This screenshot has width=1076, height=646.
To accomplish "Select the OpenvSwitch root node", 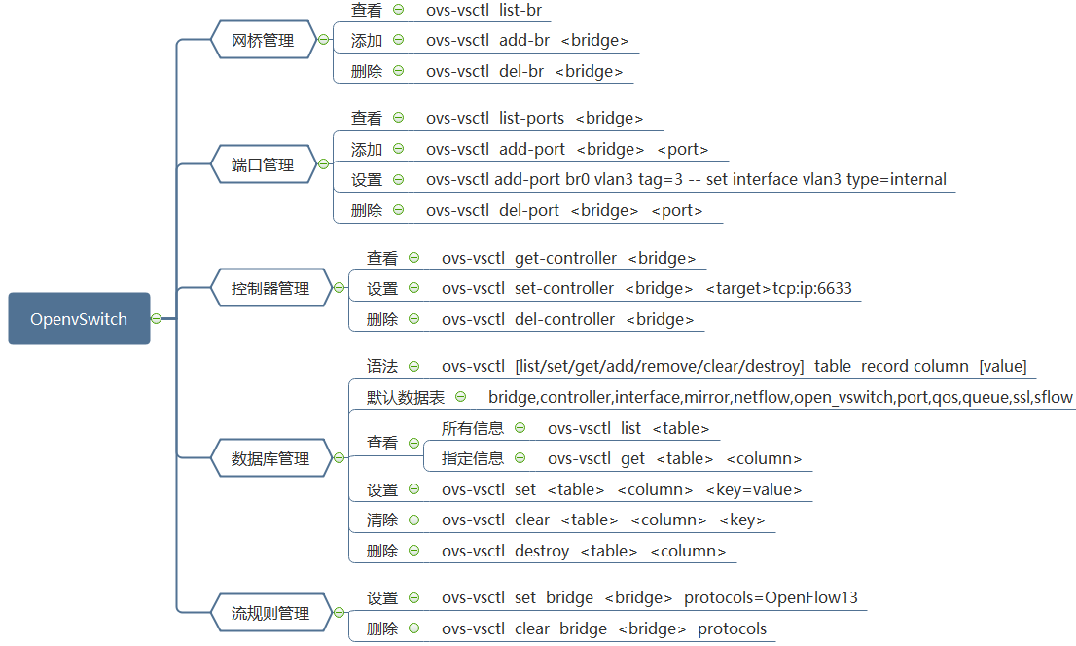I will pyautogui.click(x=79, y=318).
